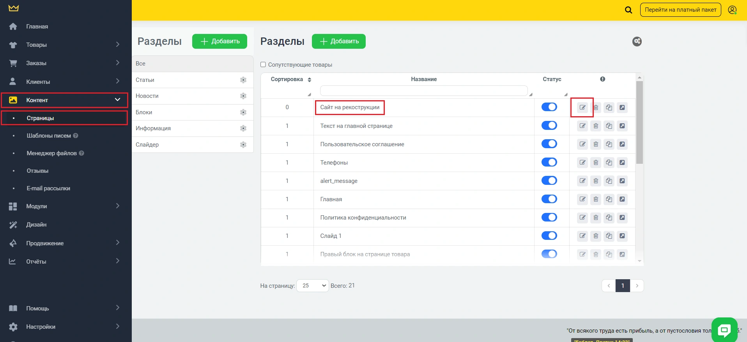Viewport: 747px width, 342px height.
Task: Open external link icon for alert_message row
Action: (x=622, y=181)
